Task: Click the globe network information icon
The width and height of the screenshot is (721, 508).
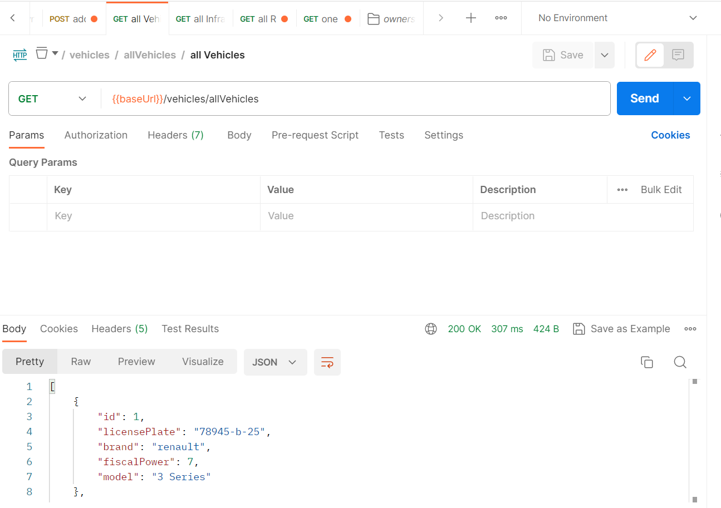Action: coord(431,329)
